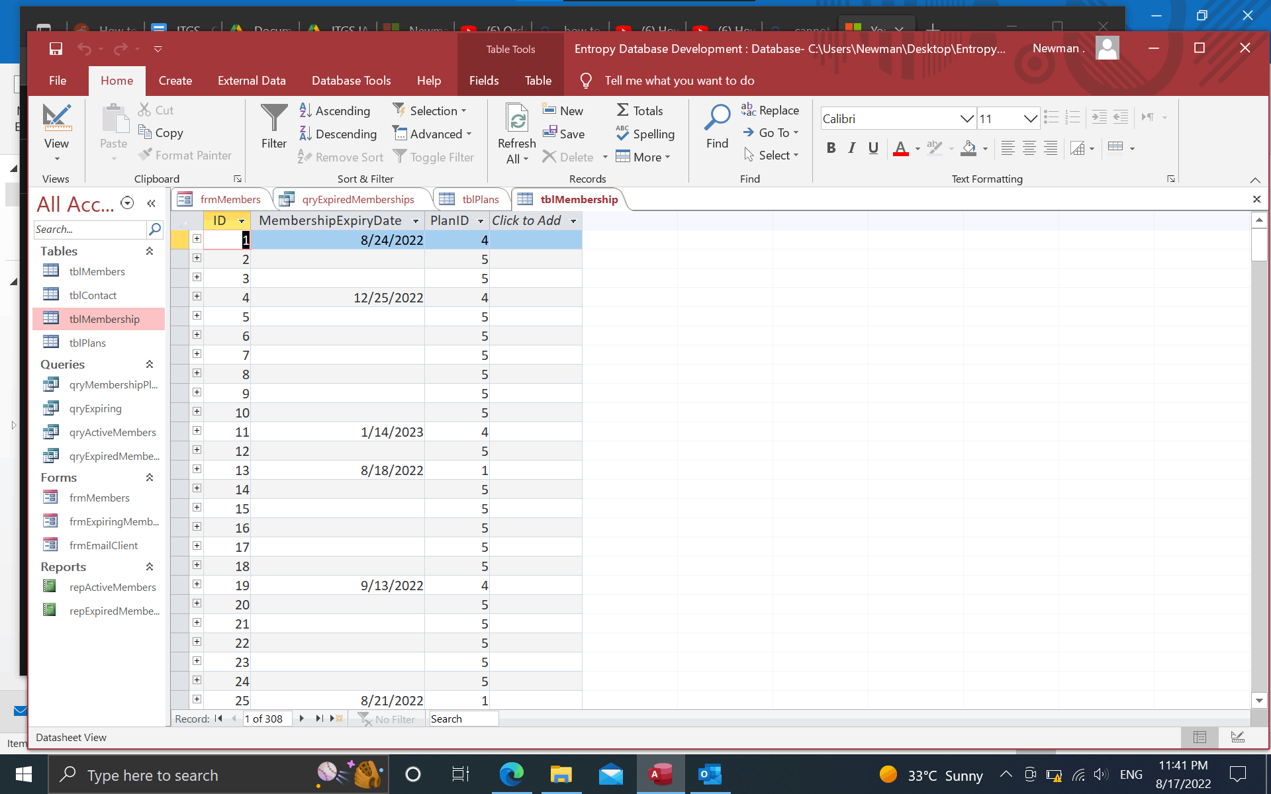This screenshot has height=794, width=1271.
Task: Toggle Italic text formatting
Action: [852, 148]
